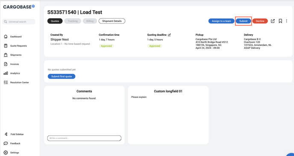The width and height of the screenshot is (294, 156).
Task: Select the Quotes tab
Action: pyautogui.click(x=55, y=21)
